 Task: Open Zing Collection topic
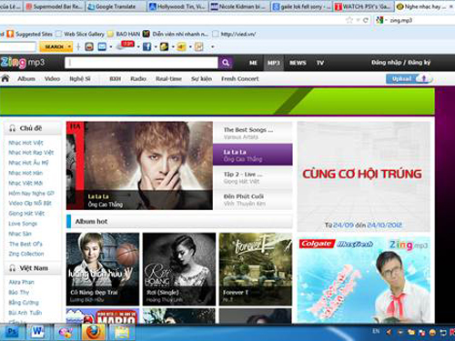26,254
